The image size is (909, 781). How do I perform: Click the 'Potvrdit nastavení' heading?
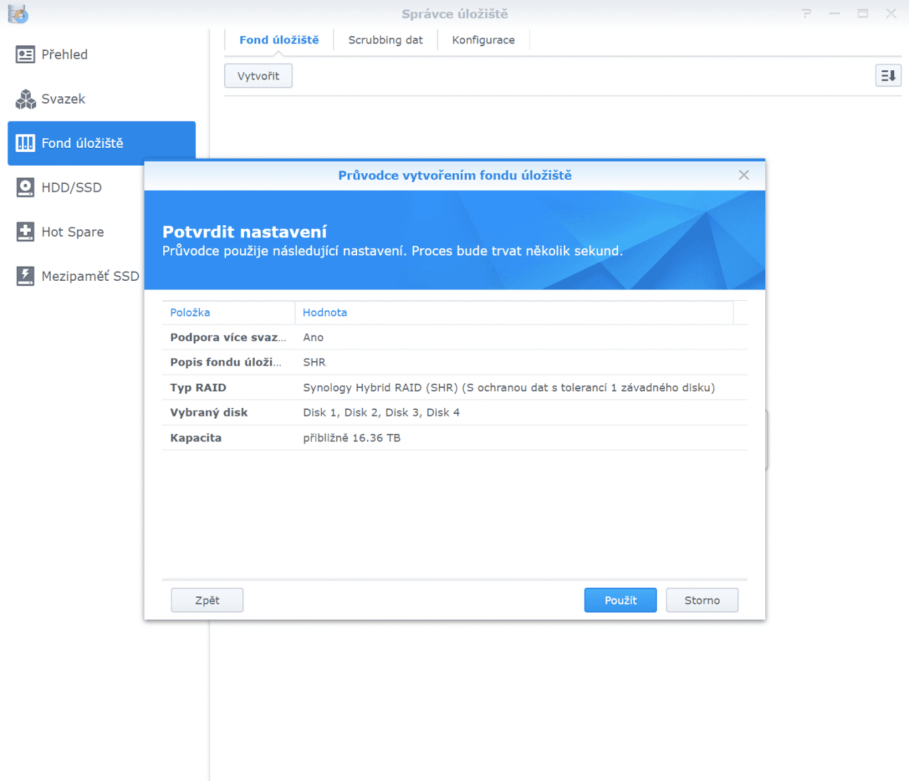(245, 232)
